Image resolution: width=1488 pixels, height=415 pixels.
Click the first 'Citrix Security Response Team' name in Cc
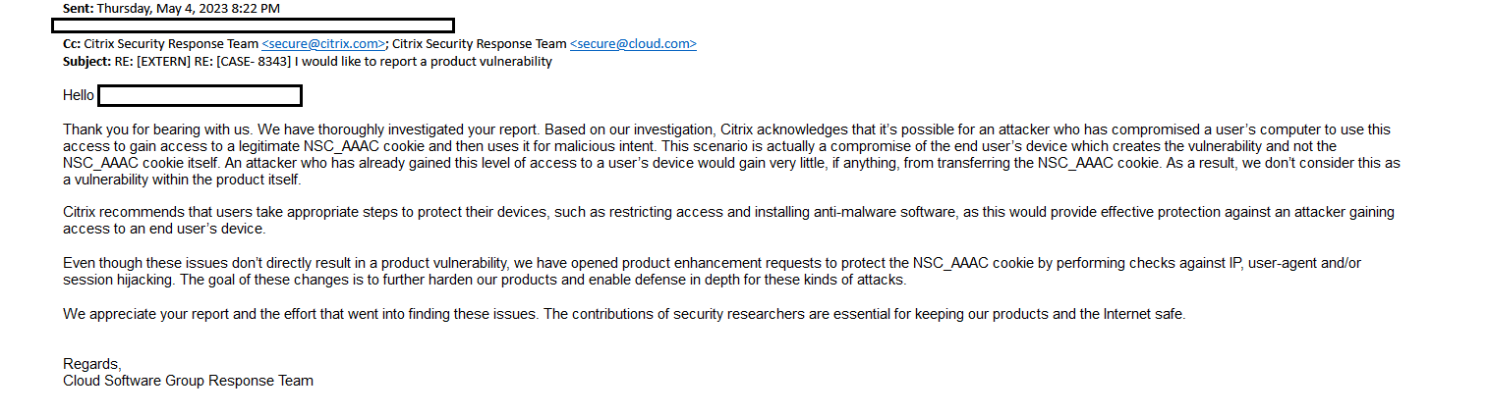pos(171,44)
